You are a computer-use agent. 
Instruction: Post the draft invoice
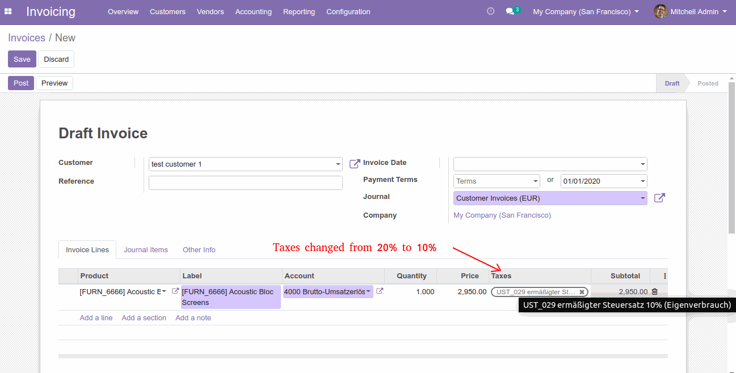pos(21,83)
